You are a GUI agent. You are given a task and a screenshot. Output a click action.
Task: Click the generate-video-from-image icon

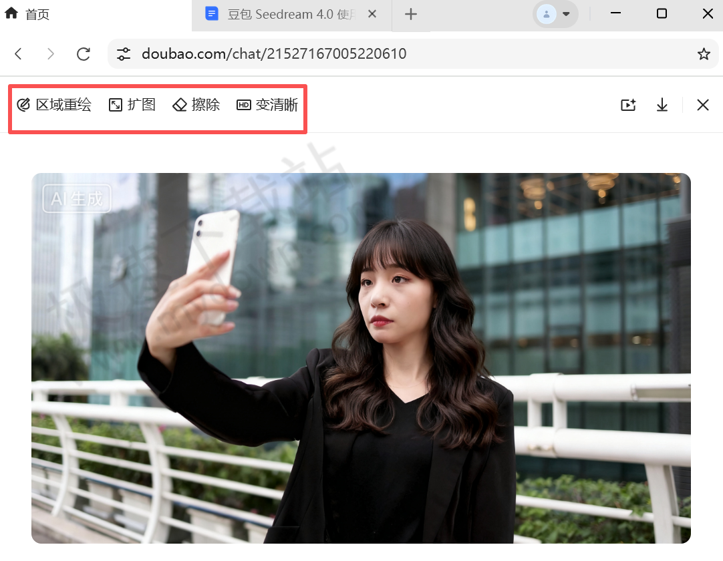[x=628, y=105]
